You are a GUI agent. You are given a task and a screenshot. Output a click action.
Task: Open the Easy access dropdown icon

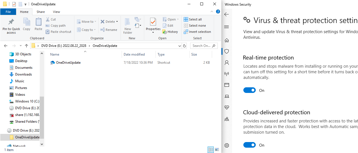tap(138, 26)
